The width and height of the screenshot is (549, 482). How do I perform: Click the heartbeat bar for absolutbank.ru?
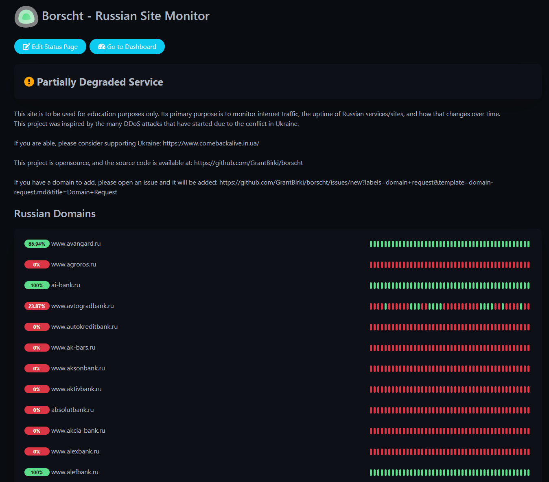[x=450, y=410]
